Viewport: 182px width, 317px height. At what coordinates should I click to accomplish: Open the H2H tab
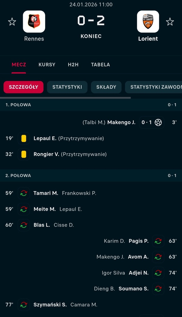[73, 65]
